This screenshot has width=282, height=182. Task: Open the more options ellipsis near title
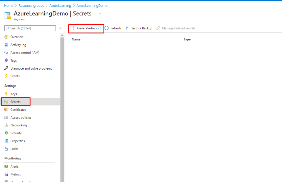[x=99, y=14]
